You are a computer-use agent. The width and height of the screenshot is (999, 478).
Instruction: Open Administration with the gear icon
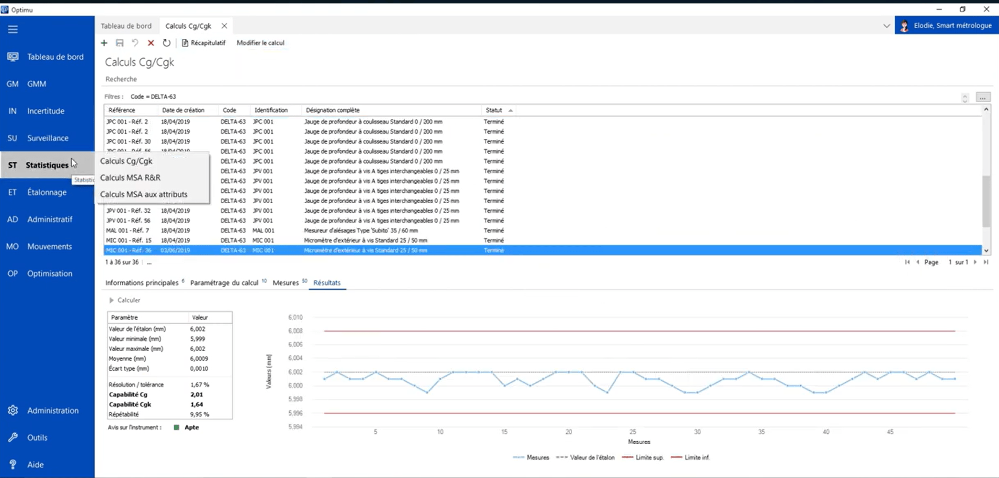13,410
